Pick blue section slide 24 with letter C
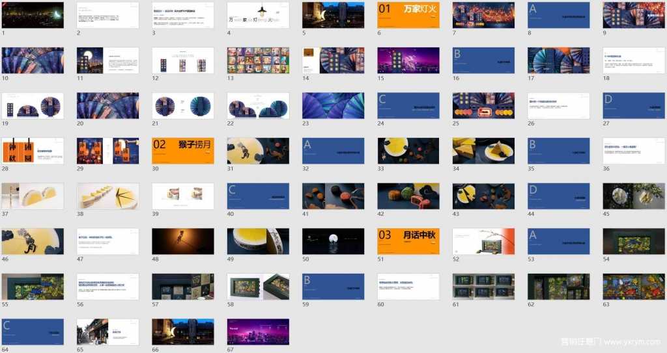Screen dimensions: 667x353 coord(408,105)
